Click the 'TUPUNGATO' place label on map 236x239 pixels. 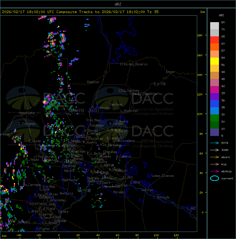click(x=46, y=197)
